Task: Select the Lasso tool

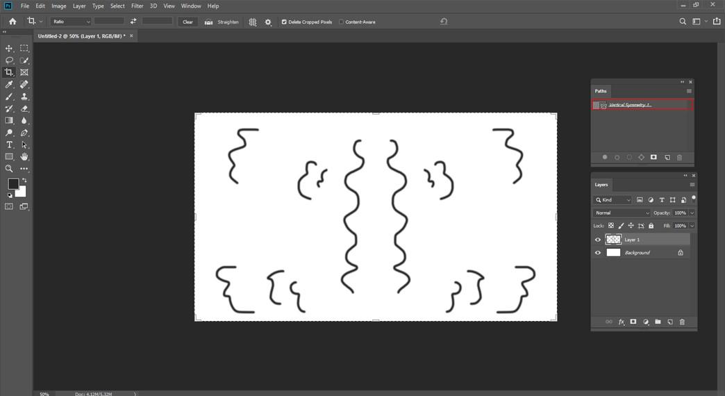Action: pyautogui.click(x=9, y=60)
